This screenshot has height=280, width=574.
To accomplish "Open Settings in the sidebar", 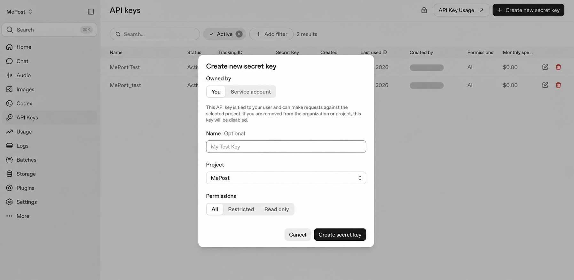I will click(50, 202).
